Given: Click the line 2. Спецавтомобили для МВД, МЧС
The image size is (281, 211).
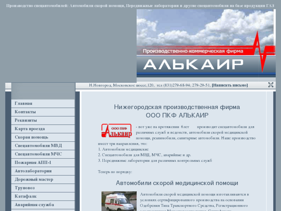Looking at the screenshot, I should click(x=145, y=155).
